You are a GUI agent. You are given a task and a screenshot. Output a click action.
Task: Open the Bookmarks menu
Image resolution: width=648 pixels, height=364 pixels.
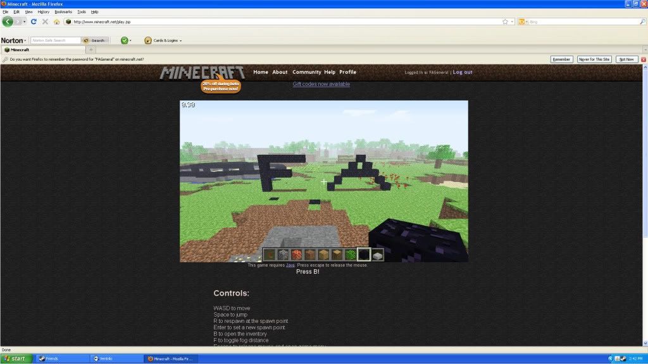click(63, 11)
